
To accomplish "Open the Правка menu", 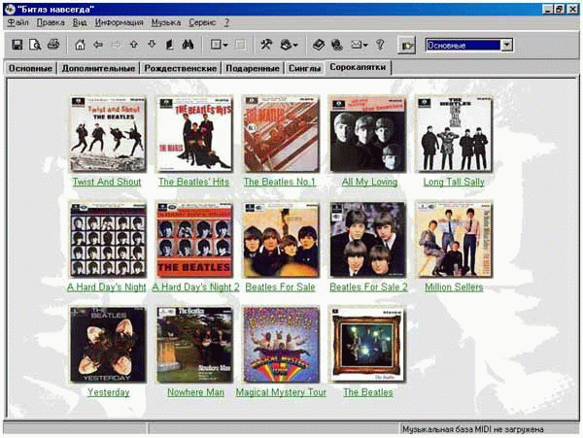I will click(51, 22).
